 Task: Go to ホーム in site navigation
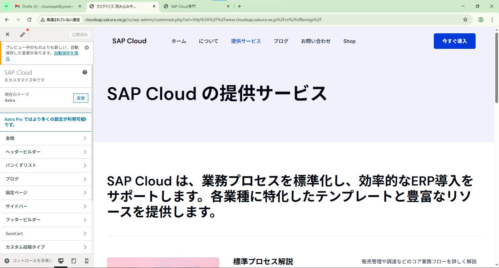(179, 41)
